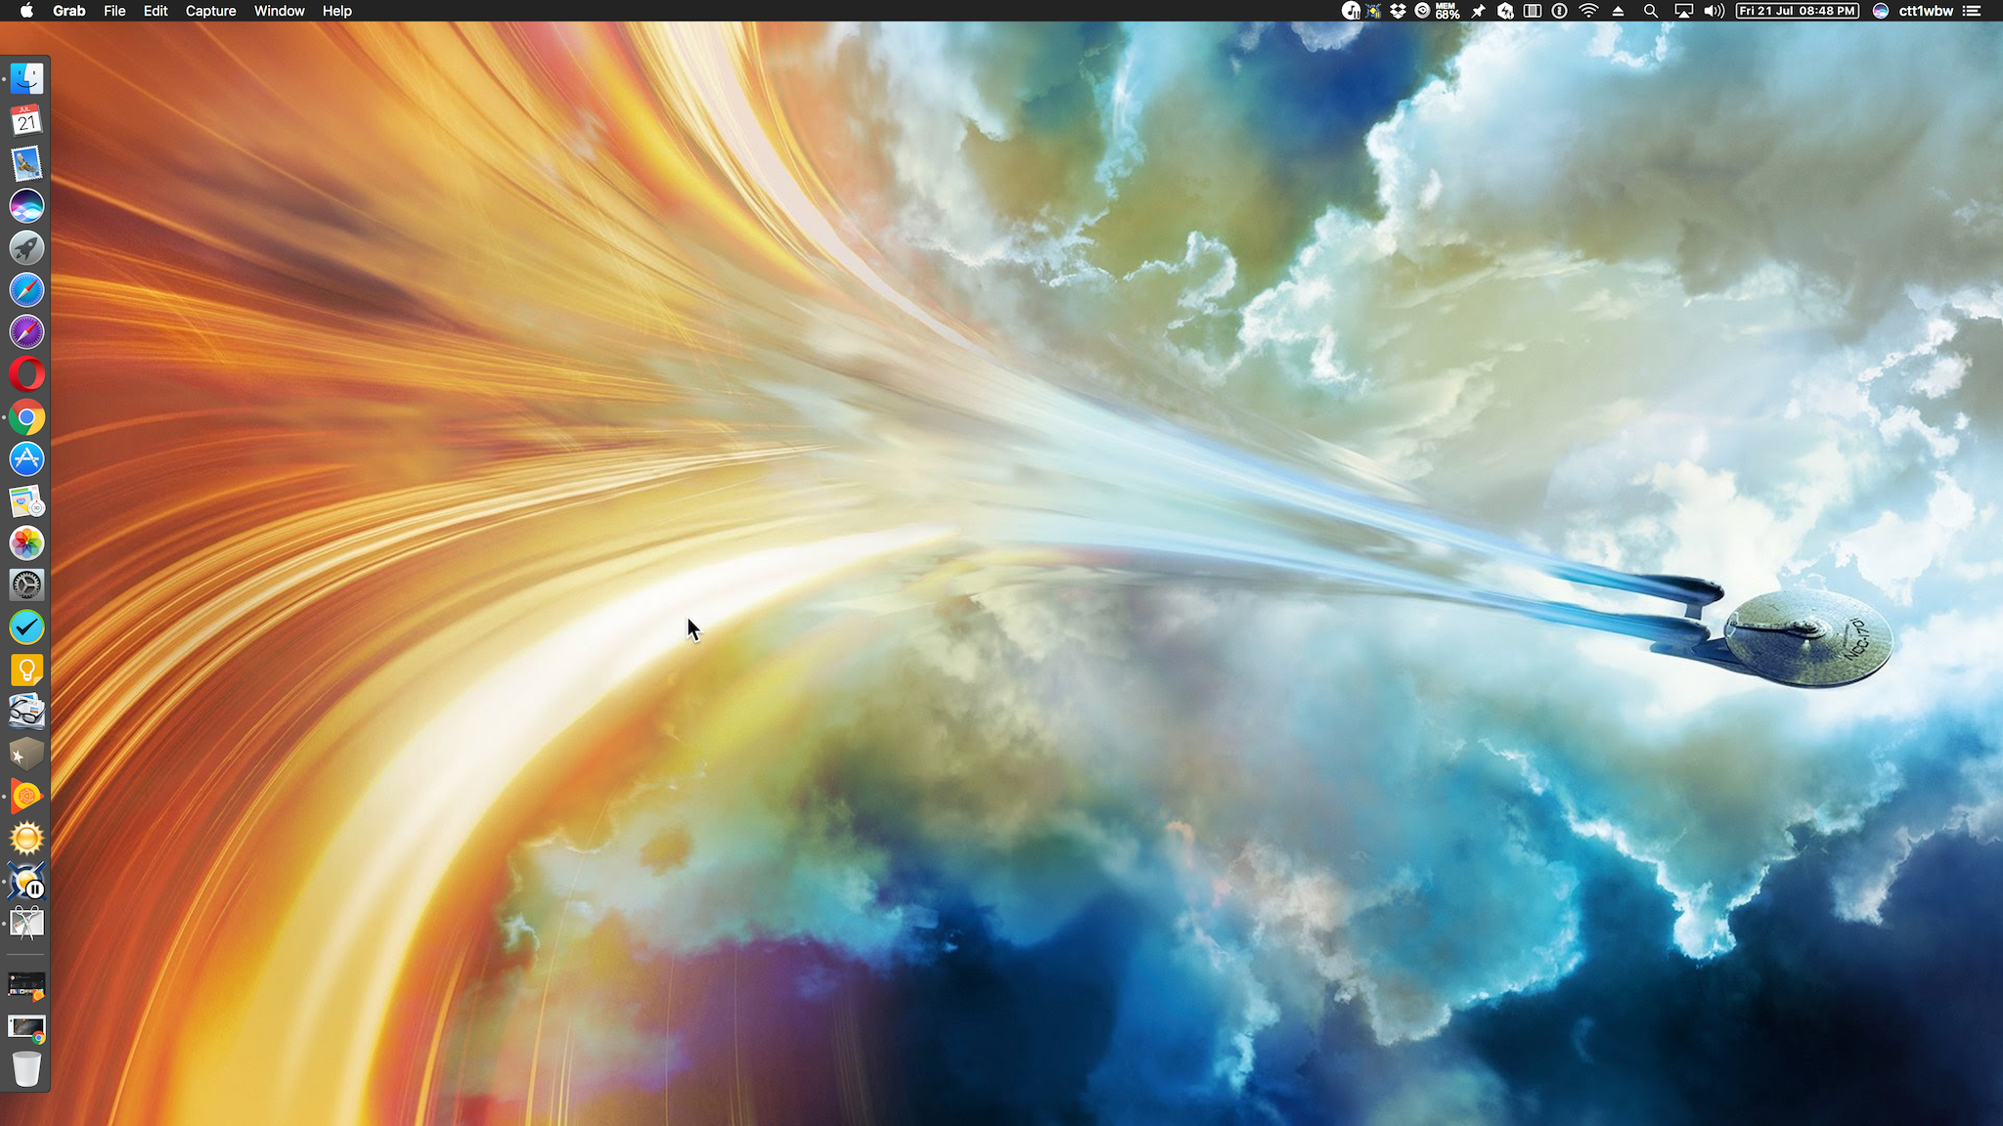Open Finder from the dock

click(26, 78)
